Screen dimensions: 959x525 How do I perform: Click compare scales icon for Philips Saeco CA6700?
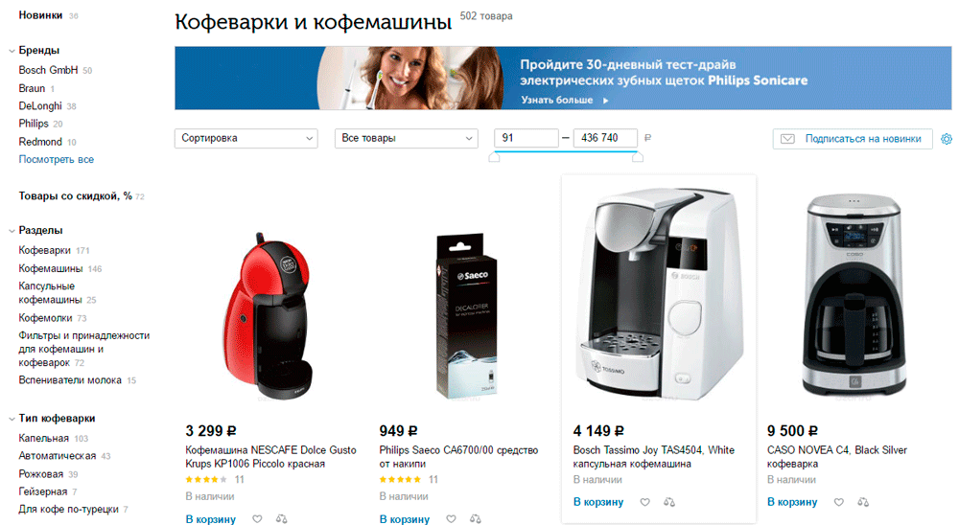476,519
